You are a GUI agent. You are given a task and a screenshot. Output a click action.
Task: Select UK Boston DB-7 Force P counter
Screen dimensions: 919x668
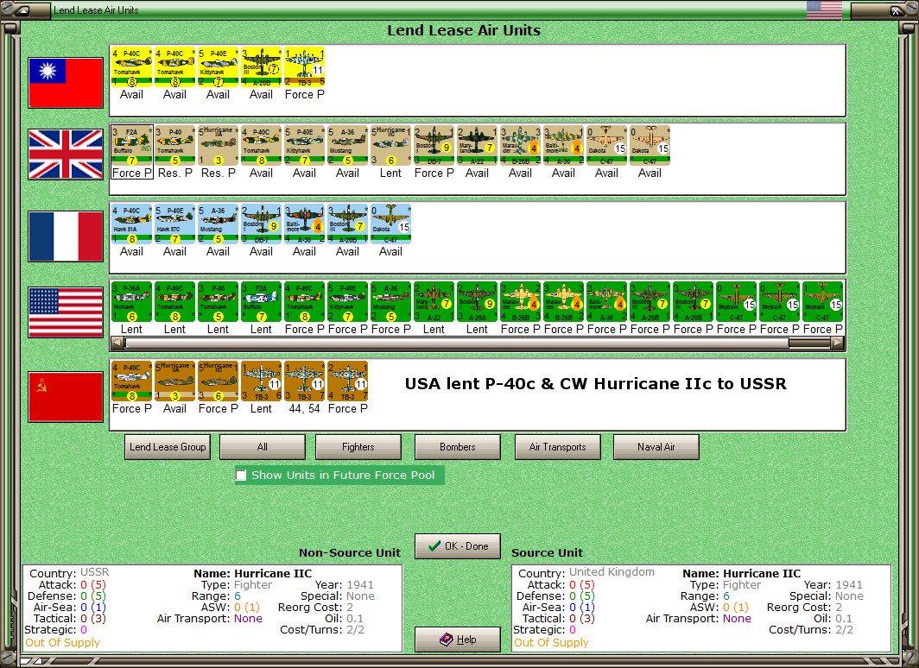(x=434, y=145)
